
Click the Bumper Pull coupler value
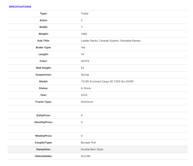pyautogui.click(x=88, y=143)
